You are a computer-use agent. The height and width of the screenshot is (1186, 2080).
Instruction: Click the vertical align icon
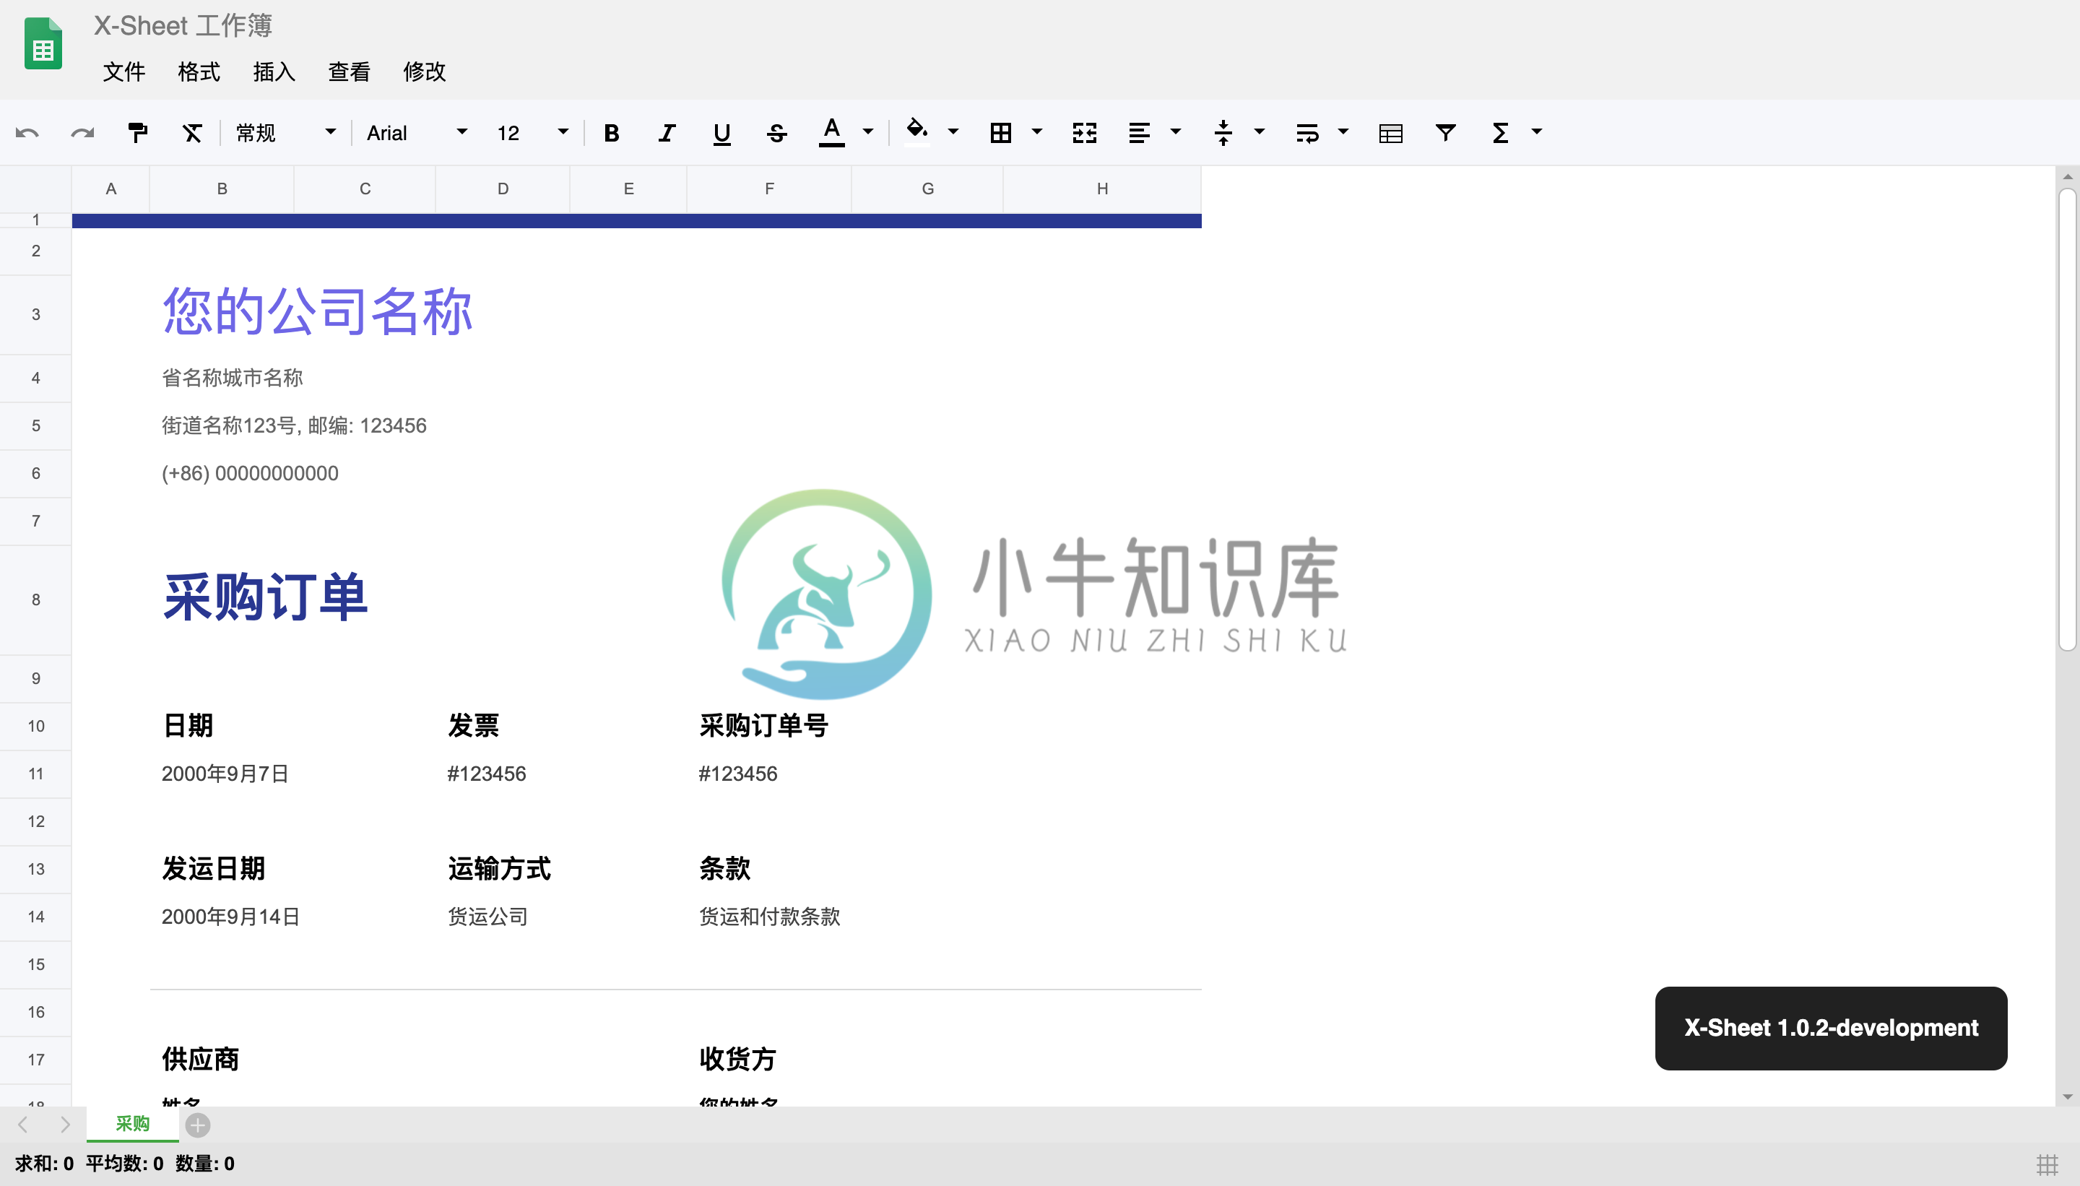click(1223, 133)
